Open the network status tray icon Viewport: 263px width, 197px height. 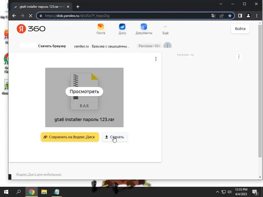click(224, 192)
